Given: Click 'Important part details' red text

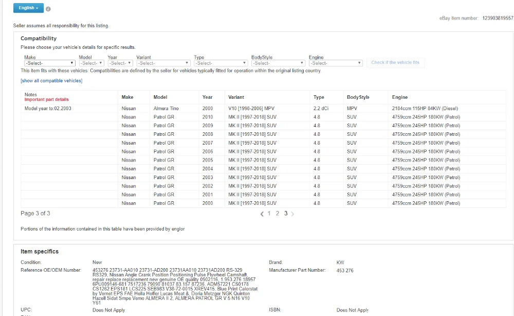Looking at the screenshot, I should (47, 99).
